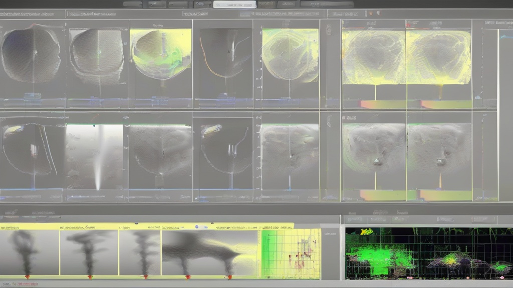Open the yellow-green contoured mesh view in top row

tap(161, 54)
